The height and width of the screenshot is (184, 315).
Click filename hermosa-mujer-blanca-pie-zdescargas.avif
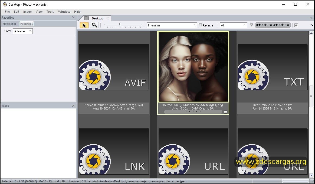[114, 105]
